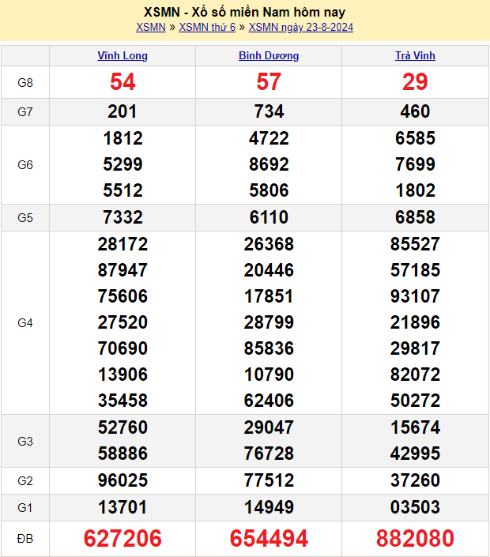This screenshot has height=557, width=490.
Task: Select Trà Vinh G8 result 29
Action: coord(415,82)
